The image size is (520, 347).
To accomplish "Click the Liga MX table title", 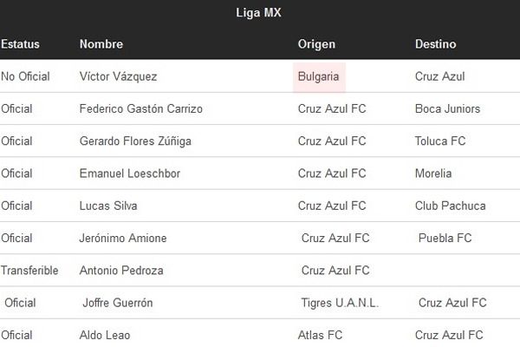I will click(x=258, y=13).
